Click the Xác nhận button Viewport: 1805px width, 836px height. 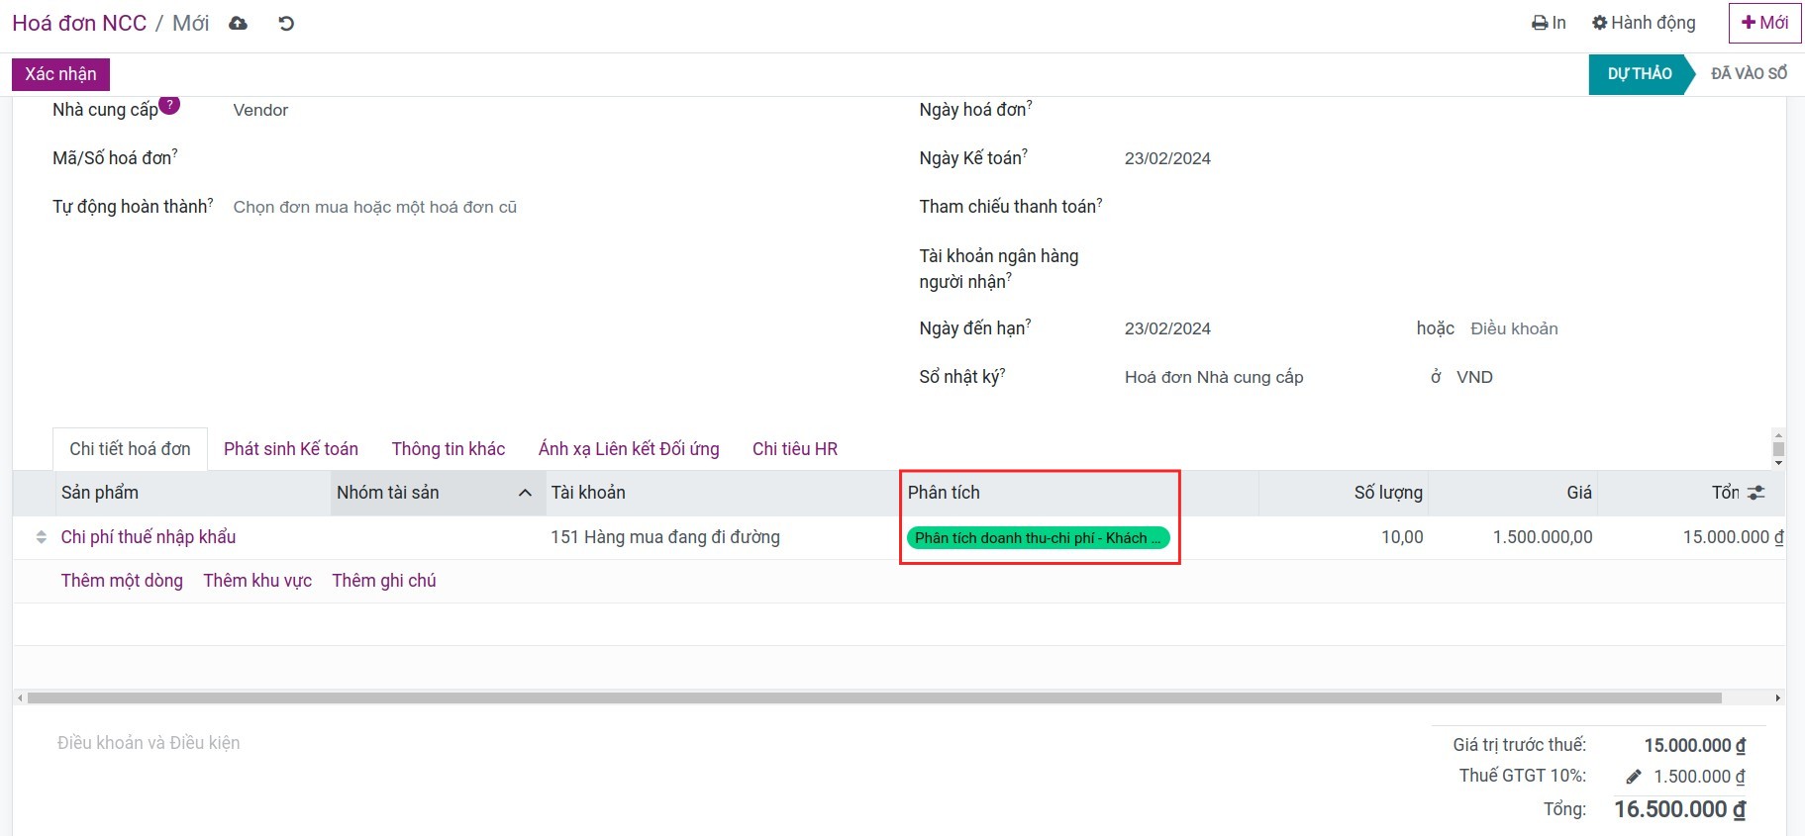point(60,74)
